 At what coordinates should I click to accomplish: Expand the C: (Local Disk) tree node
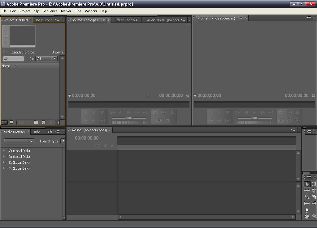point(4,151)
